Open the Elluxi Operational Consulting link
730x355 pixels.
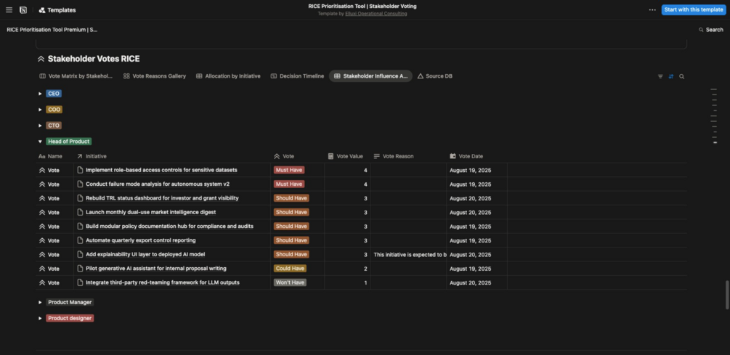pyautogui.click(x=376, y=14)
